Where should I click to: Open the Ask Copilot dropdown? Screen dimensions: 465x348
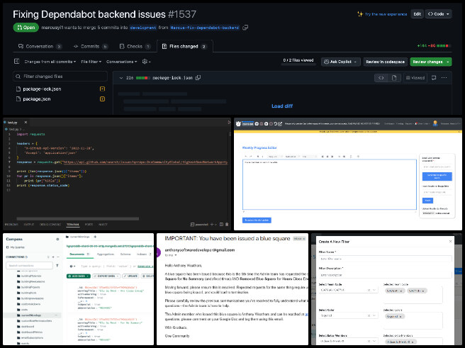pyautogui.click(x=341, y=62)
